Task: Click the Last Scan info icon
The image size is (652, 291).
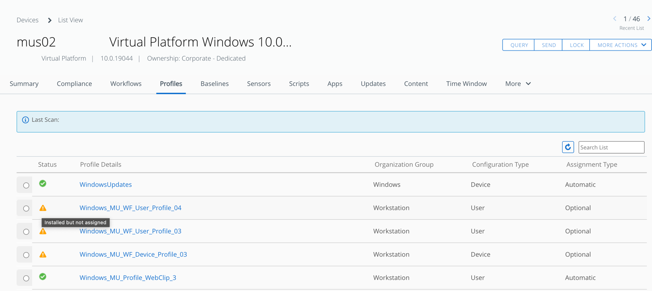Action: pyautogui.click(x=25, y=120)
